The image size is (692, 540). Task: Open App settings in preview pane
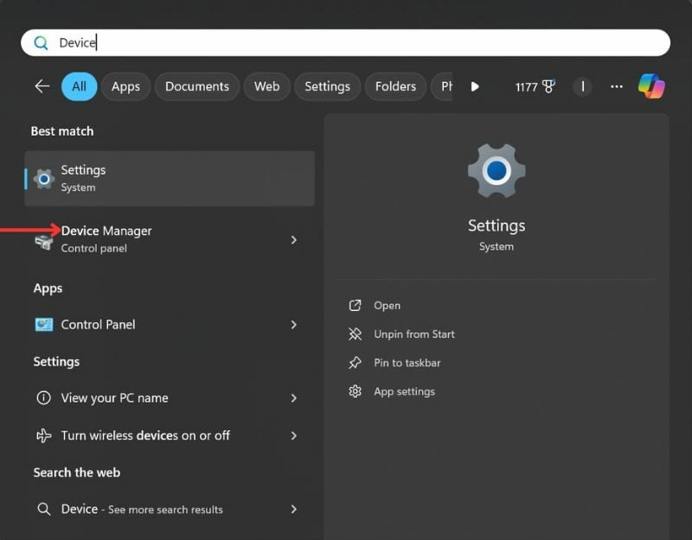point(404,391)
